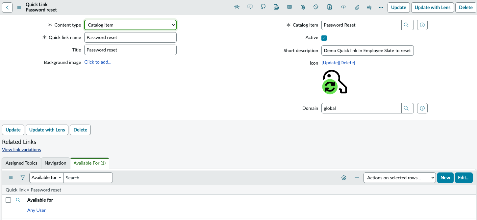Open more options ellipsis in header

click(381, 8)
